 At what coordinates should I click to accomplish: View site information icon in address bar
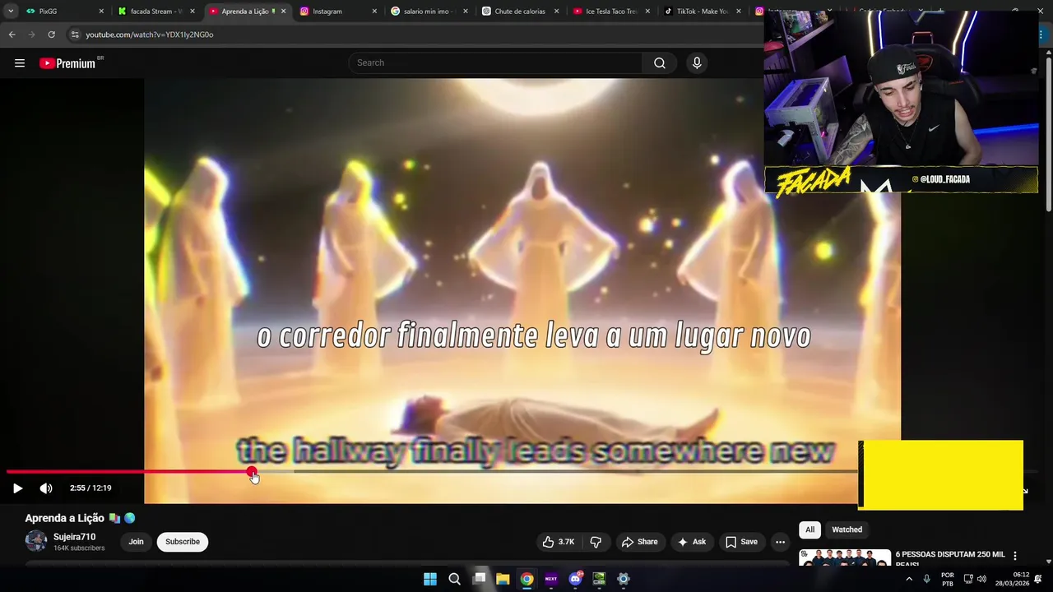pyautogui.click(x=75, y=35)
